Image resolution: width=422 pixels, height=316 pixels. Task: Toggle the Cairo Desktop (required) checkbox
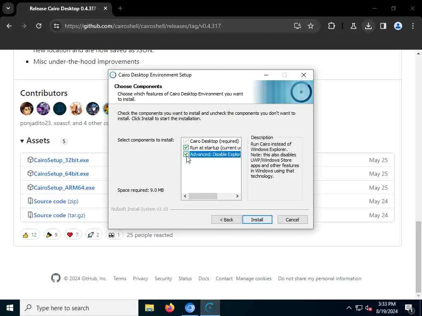[186, 141]
